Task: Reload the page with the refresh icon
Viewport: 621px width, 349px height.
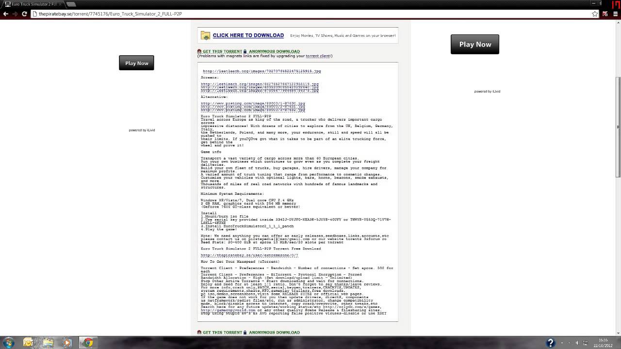Action: tap(24, 14)
